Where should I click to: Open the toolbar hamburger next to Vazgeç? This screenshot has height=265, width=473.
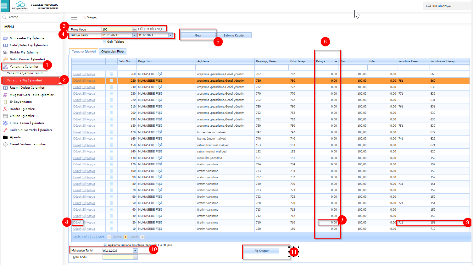(74, 18)
